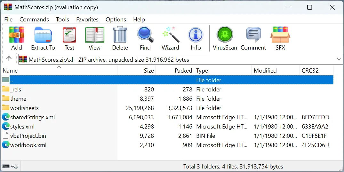Viewport: 344px width, 172px height.
Task: Click packed value 3,323,573
Action: [180, 108]
